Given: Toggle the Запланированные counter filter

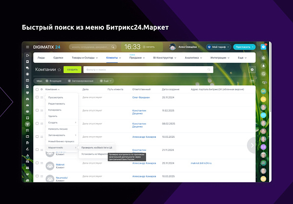Looking at the screenshot, I should [81, 81].
